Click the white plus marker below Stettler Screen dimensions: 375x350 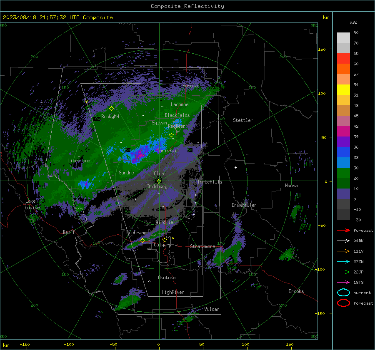(235, 167)
